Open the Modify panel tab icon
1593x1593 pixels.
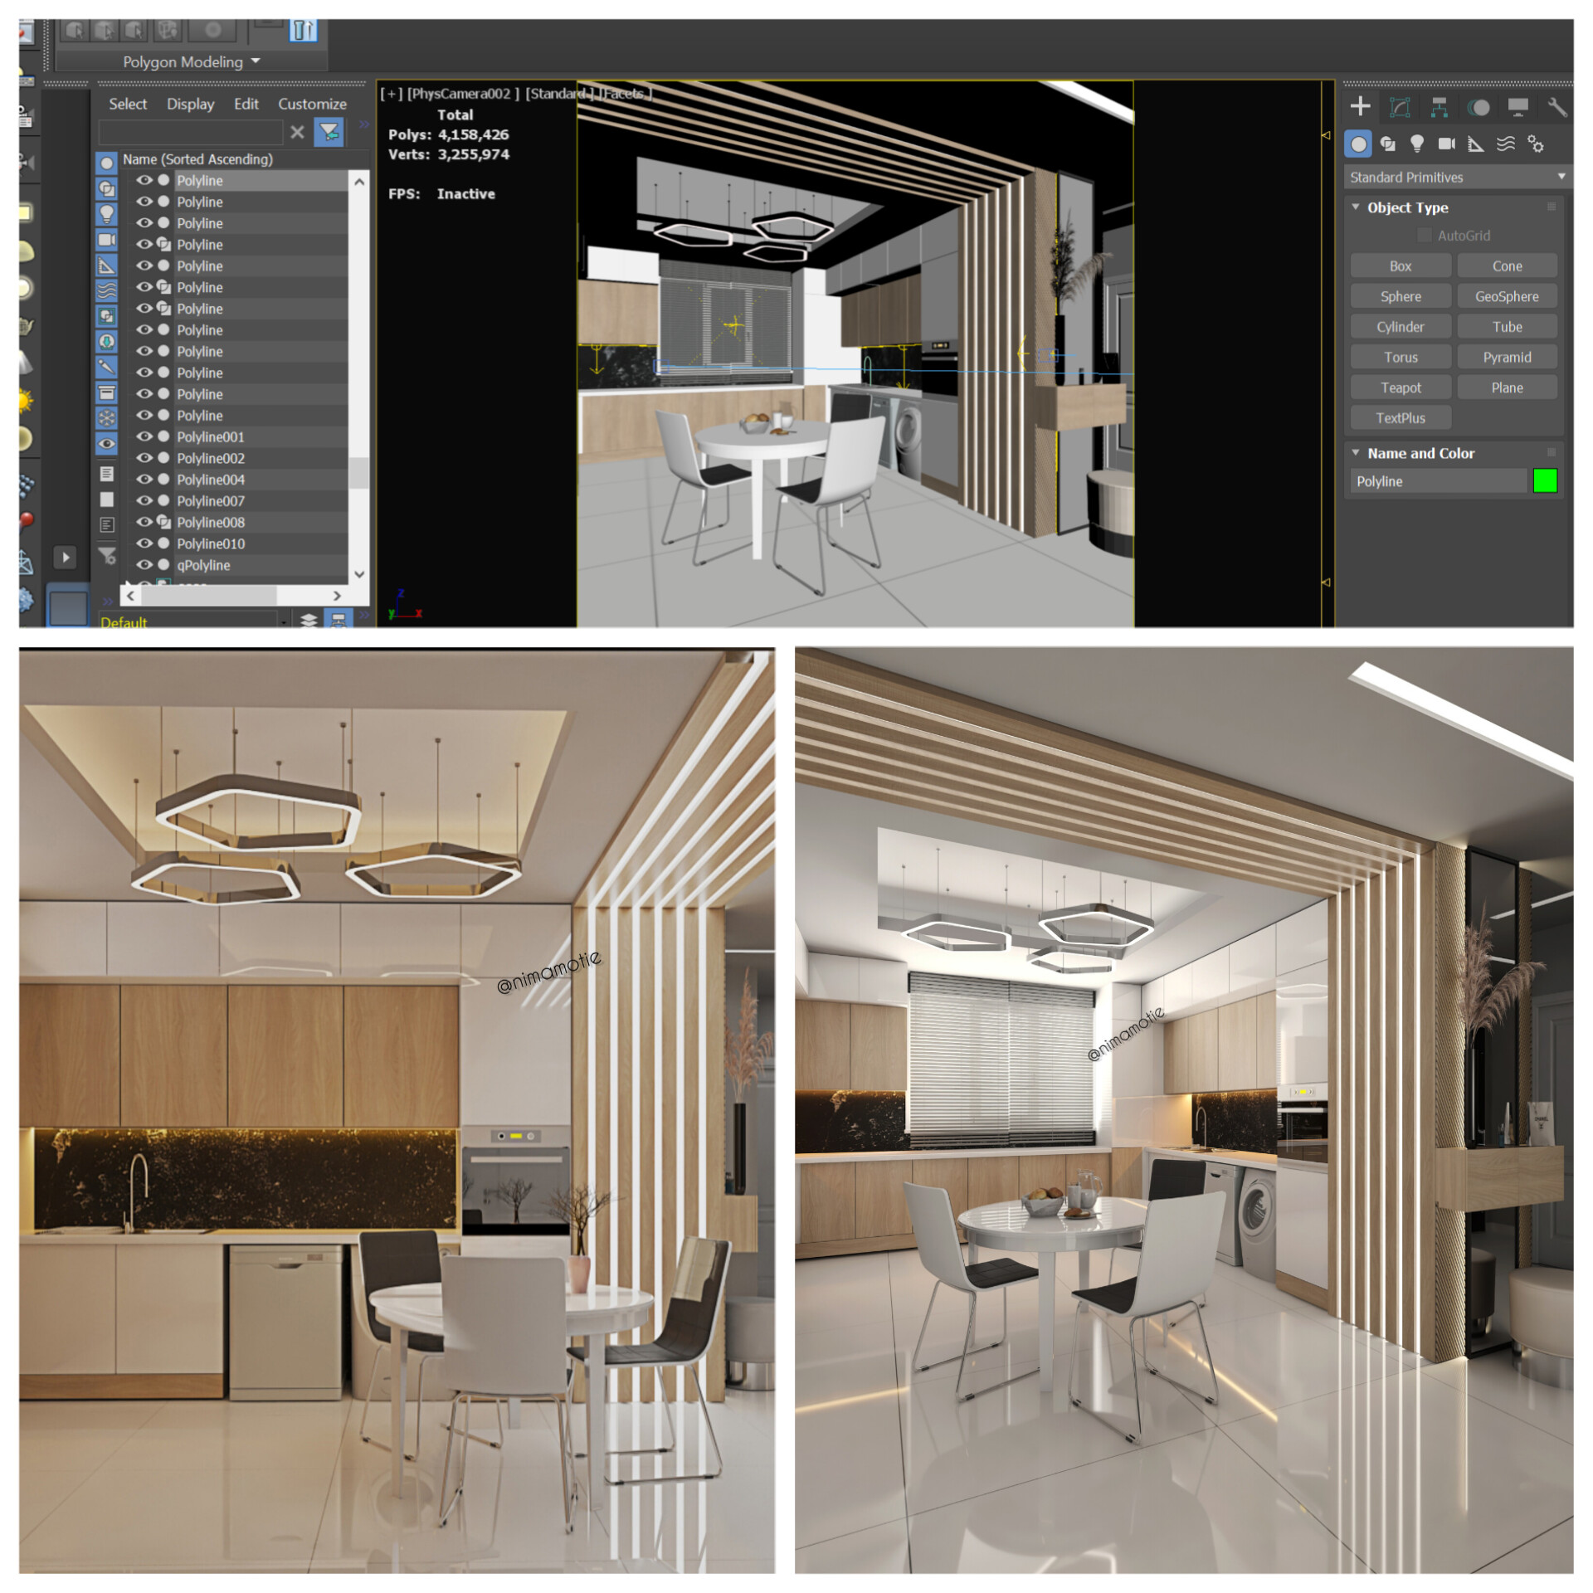(1400, 106)
